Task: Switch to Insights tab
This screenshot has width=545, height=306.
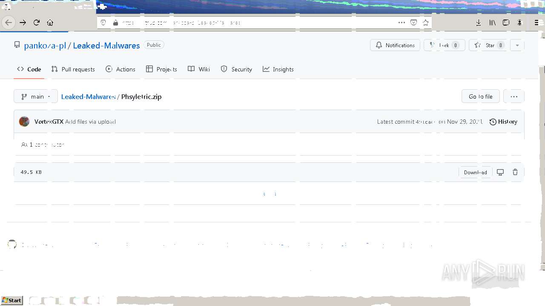Action: click(x=278, y=69)
